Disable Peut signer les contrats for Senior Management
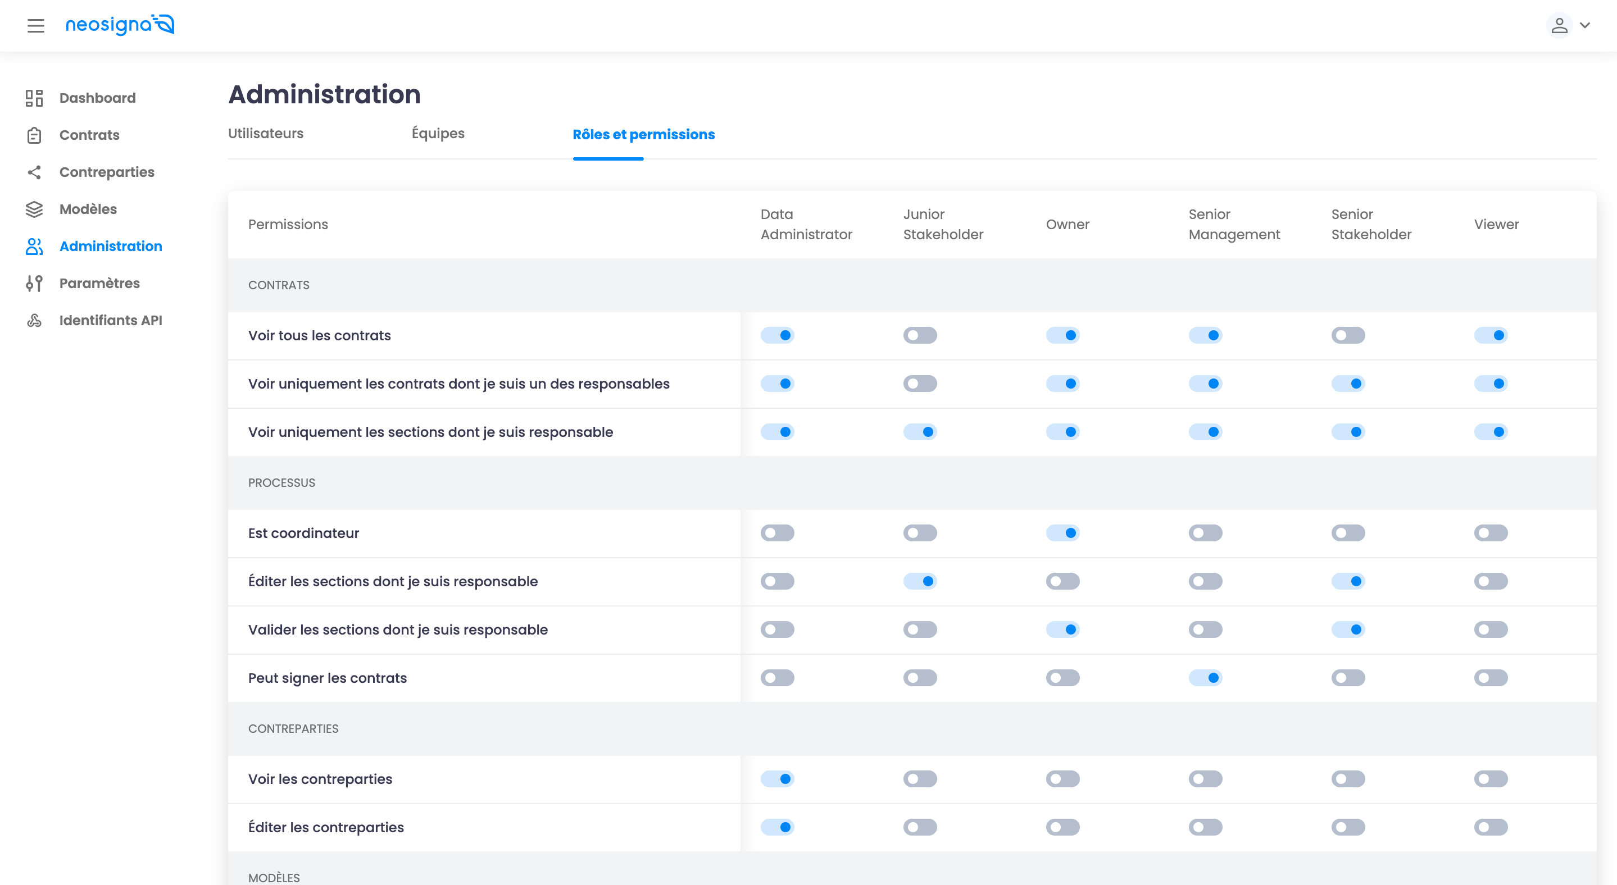Screen dimensions: 1617x885 click(x=1205, y=678)
